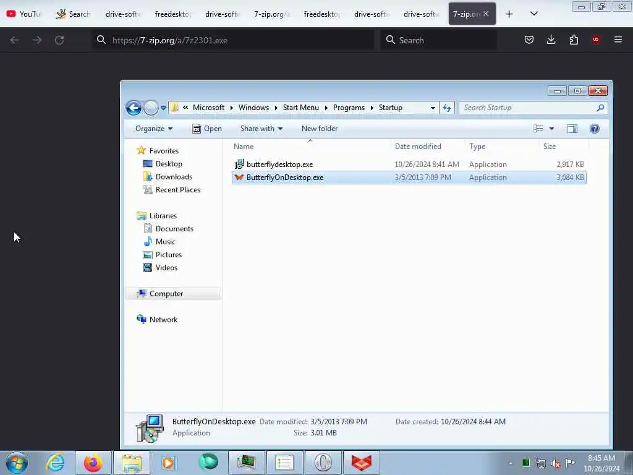Click the large file icon in details pane

click(150, 428)
